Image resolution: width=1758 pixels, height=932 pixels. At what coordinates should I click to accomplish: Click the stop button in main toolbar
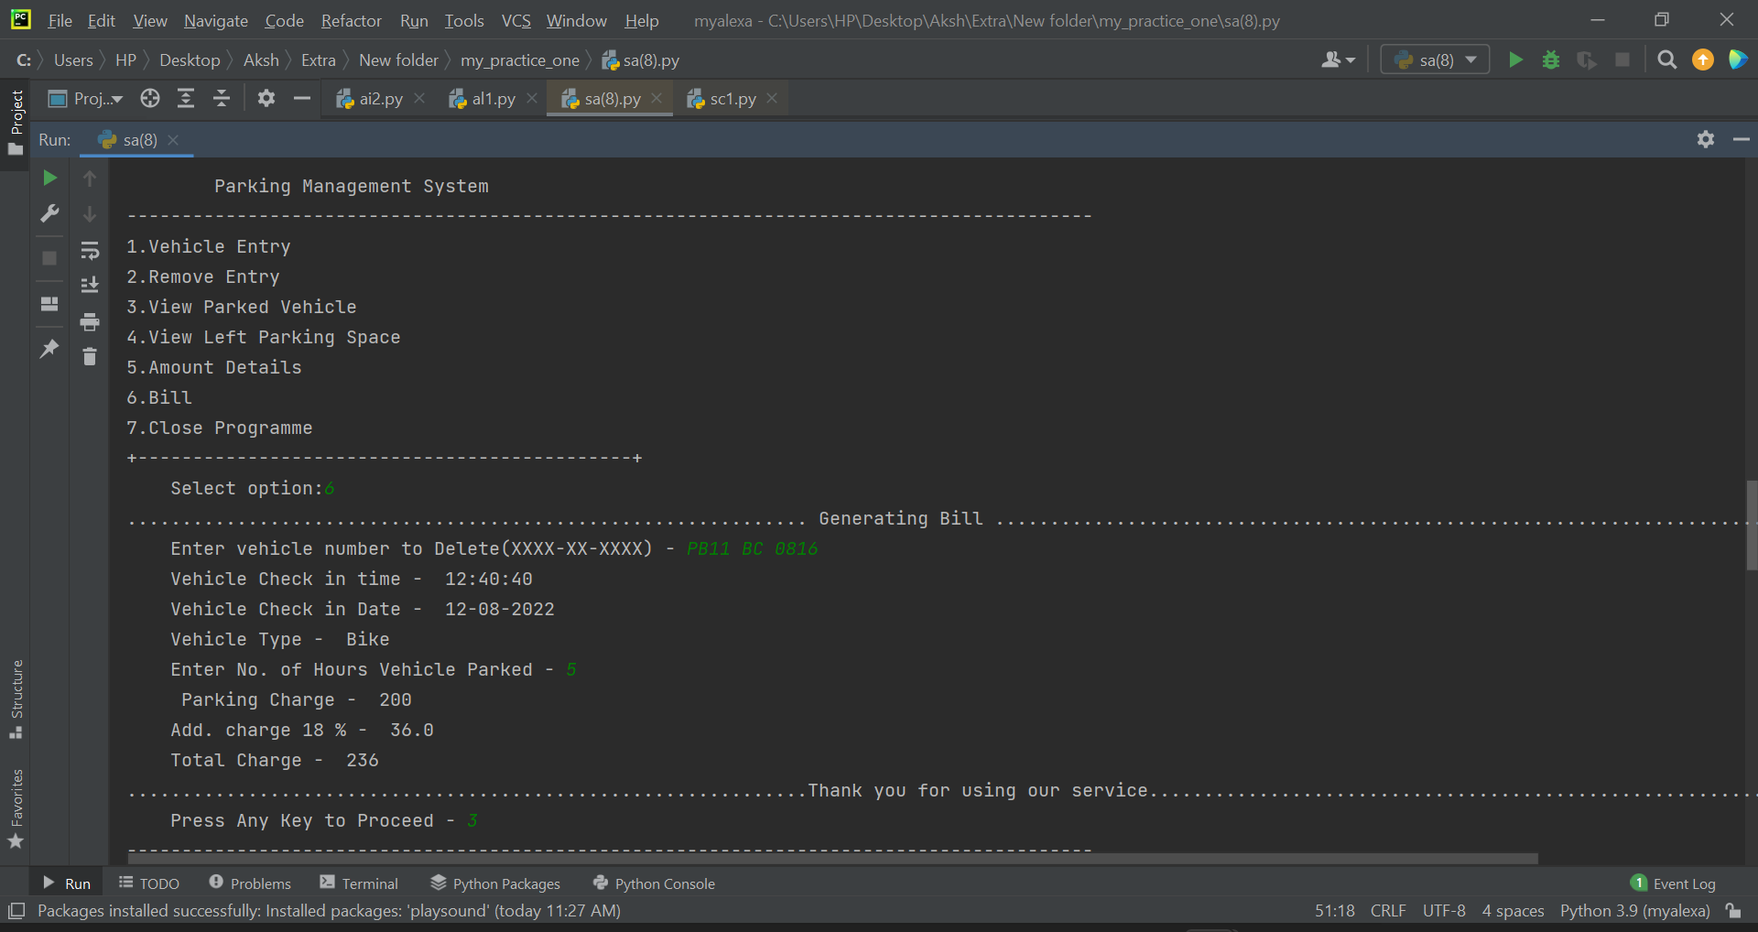pos(1622,60)
